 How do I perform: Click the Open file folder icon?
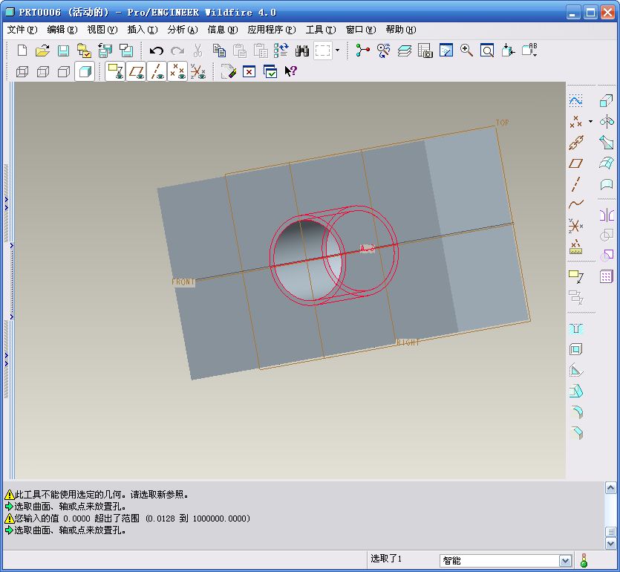pyautogui.click(x=42, y=51)
